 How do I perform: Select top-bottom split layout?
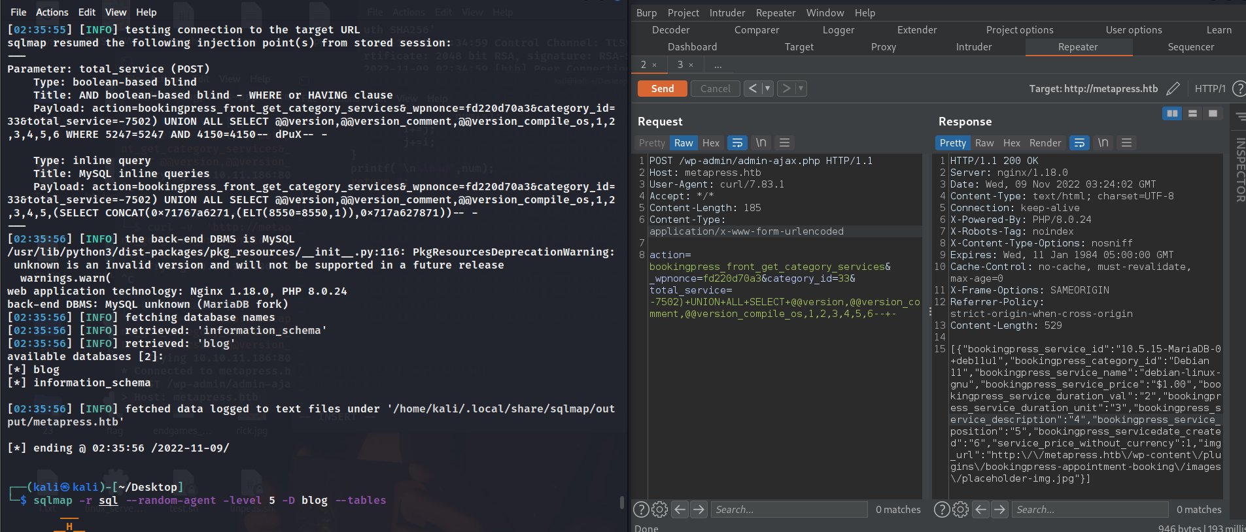coord(1192,114)
